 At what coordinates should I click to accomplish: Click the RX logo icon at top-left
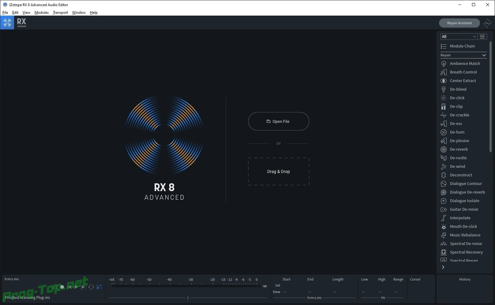[7, 23]
